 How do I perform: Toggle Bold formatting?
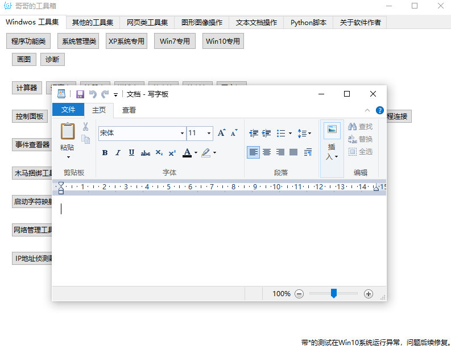105,153
